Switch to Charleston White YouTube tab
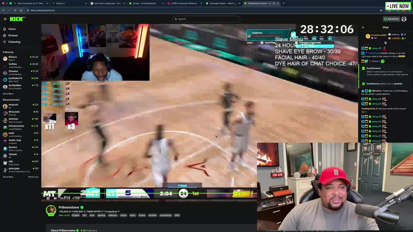The image size is (413, 232). (x=184, y=3)
